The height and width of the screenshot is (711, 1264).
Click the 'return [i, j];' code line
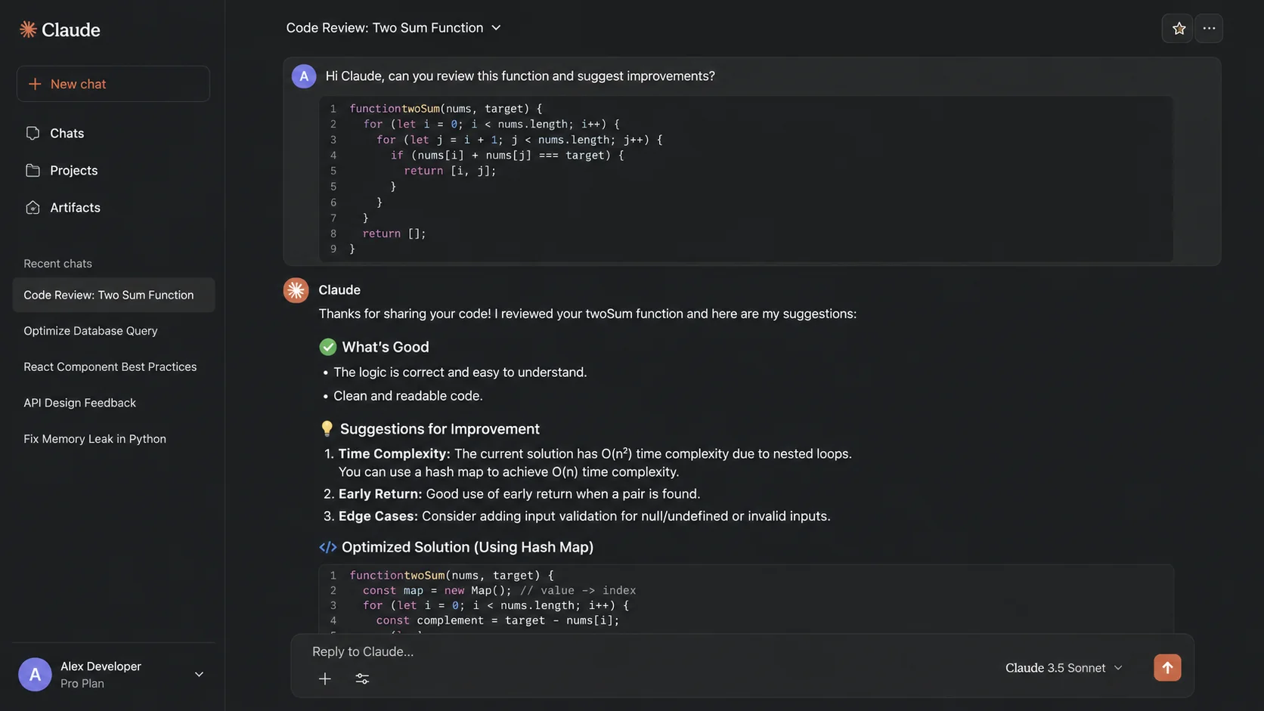coord(450,171)
